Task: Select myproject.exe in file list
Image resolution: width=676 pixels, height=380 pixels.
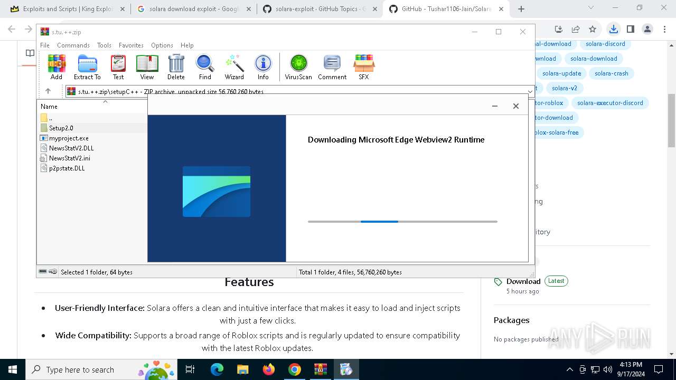Action: [x=69, y=138]
